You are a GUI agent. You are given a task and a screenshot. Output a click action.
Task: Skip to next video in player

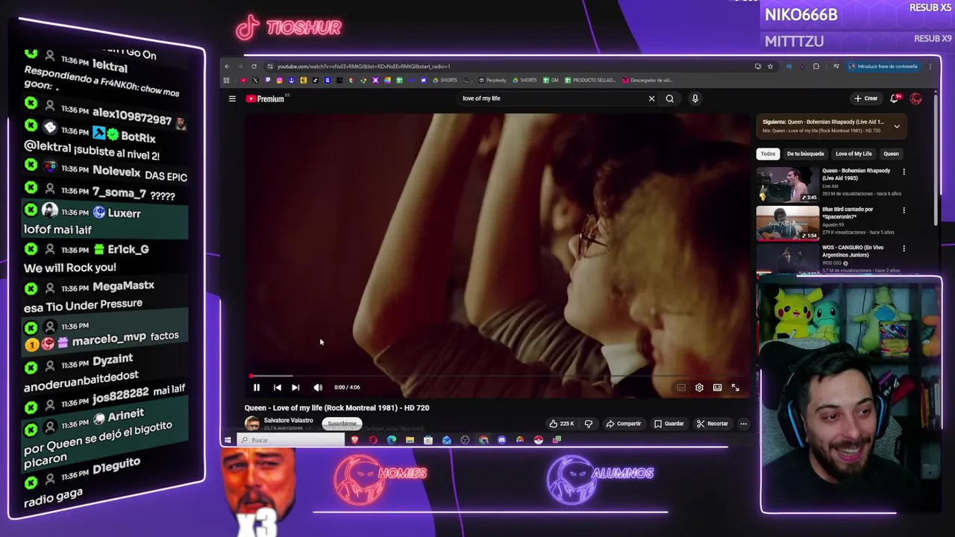coord(295,387)
